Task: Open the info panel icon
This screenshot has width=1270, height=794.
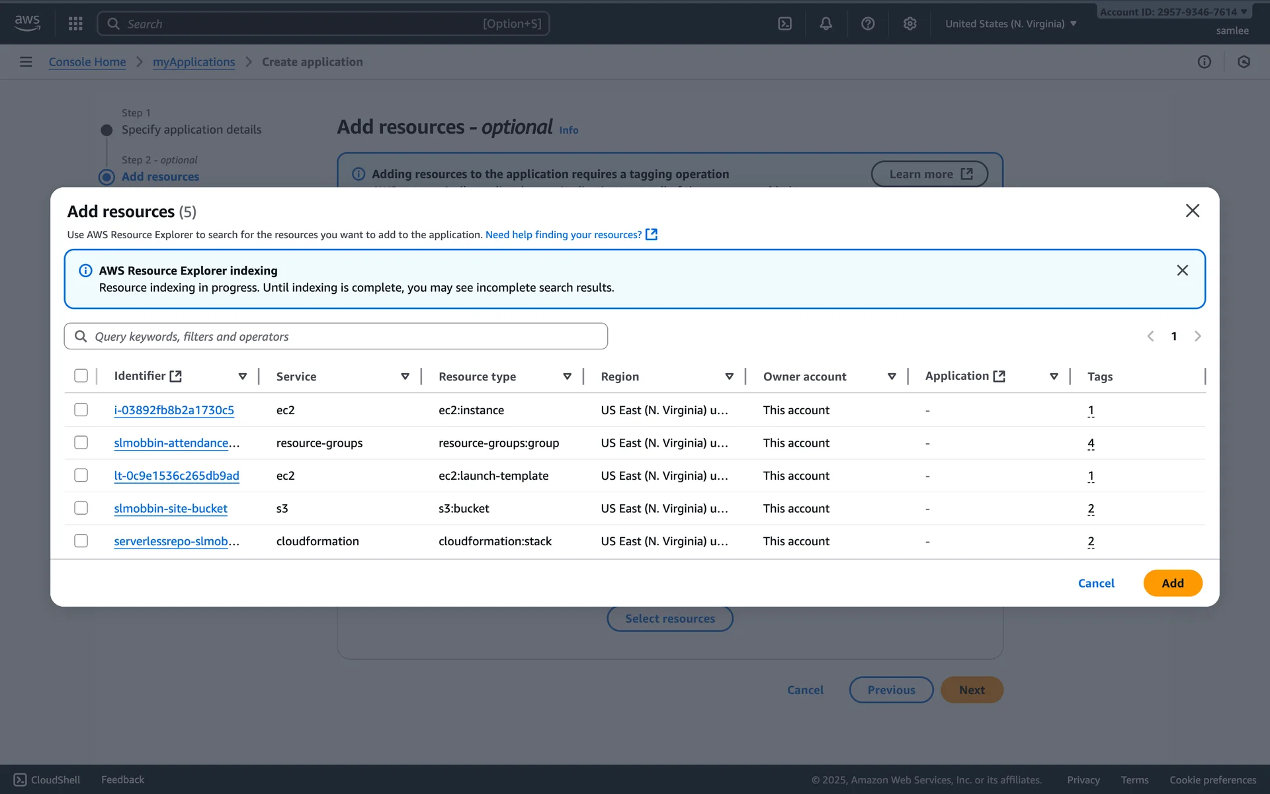Action: point(1204,62)
